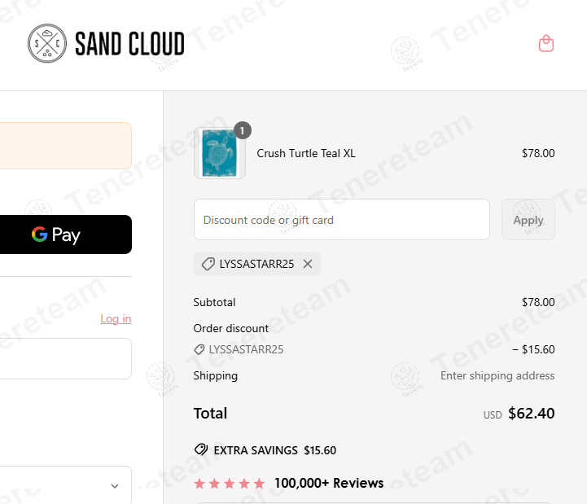Open the pink shopping bag cart icon

pyautogui.click(x=546, y=43)
